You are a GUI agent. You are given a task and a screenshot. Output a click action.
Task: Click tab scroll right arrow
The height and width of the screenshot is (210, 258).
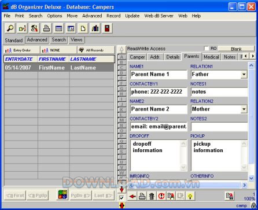253,56
